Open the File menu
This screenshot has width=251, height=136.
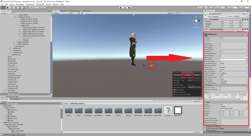pos(2,4)
